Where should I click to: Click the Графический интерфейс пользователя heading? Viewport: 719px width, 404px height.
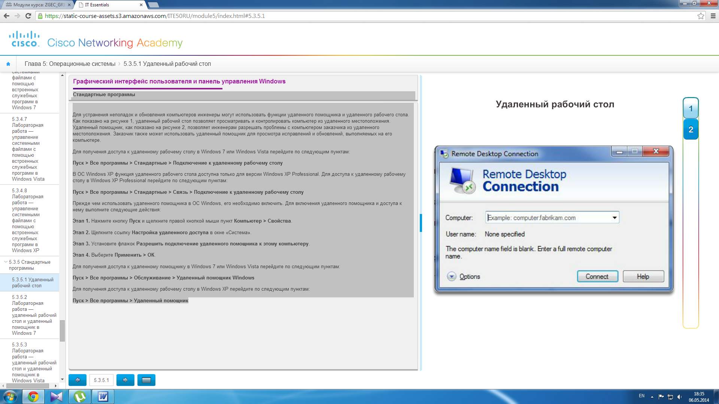tap(179, 82)
